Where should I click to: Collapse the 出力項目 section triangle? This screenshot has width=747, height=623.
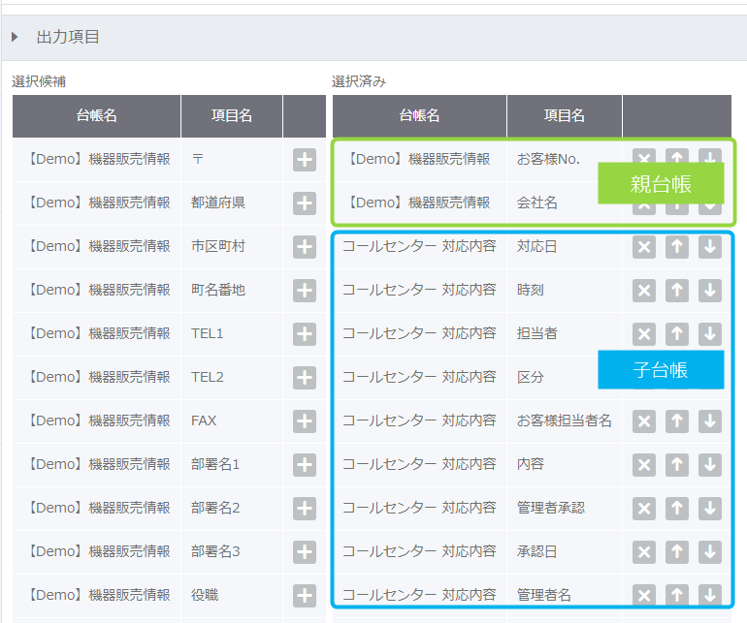point(15,37)
